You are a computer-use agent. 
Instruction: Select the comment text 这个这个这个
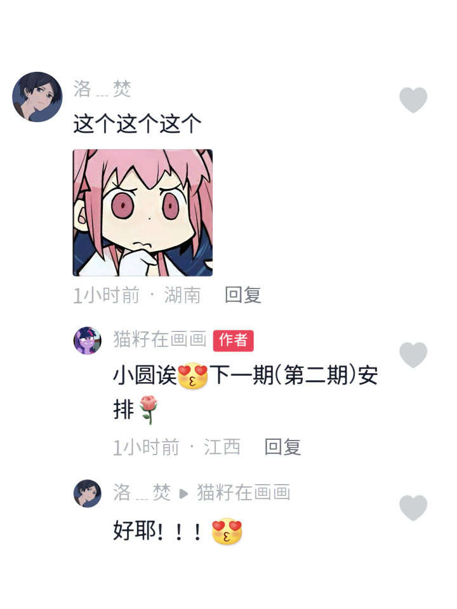click(x=137, y=125)
